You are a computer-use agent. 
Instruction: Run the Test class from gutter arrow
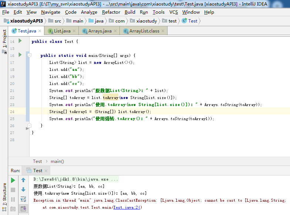(20, 41)
